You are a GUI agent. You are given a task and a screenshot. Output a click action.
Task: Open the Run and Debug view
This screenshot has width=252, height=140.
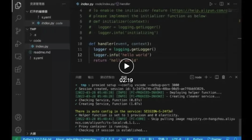18,44
